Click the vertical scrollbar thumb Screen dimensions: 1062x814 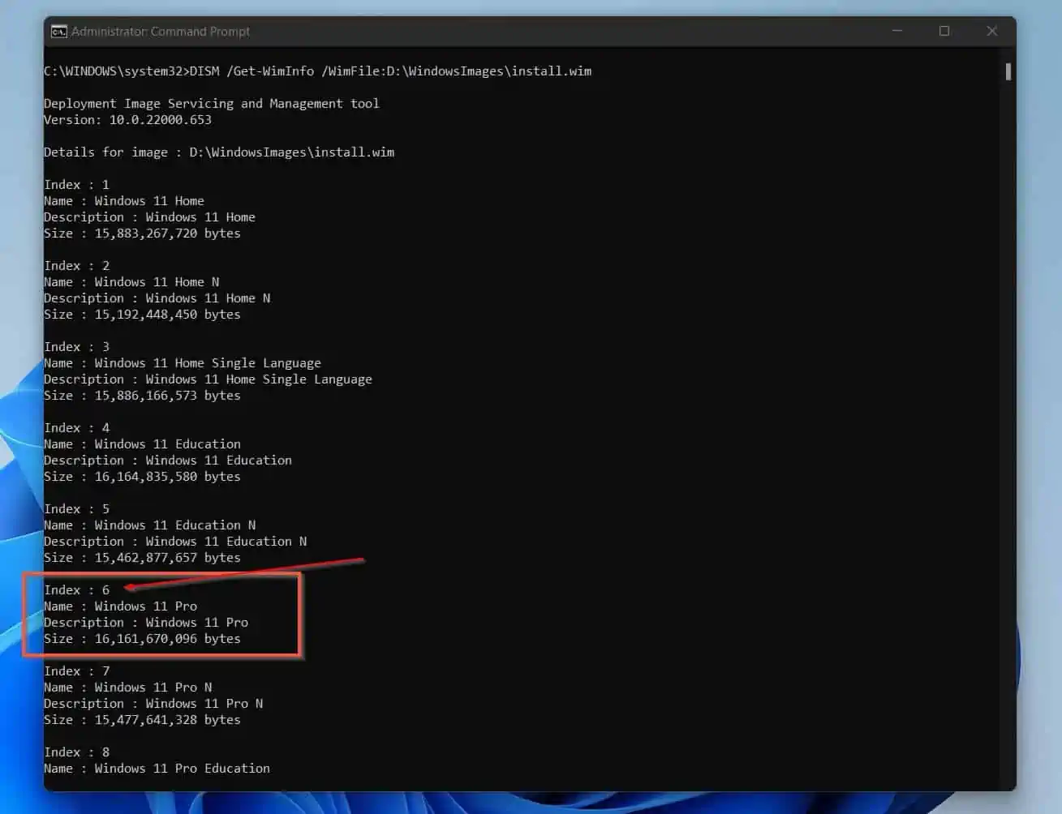coord(1008,71)
